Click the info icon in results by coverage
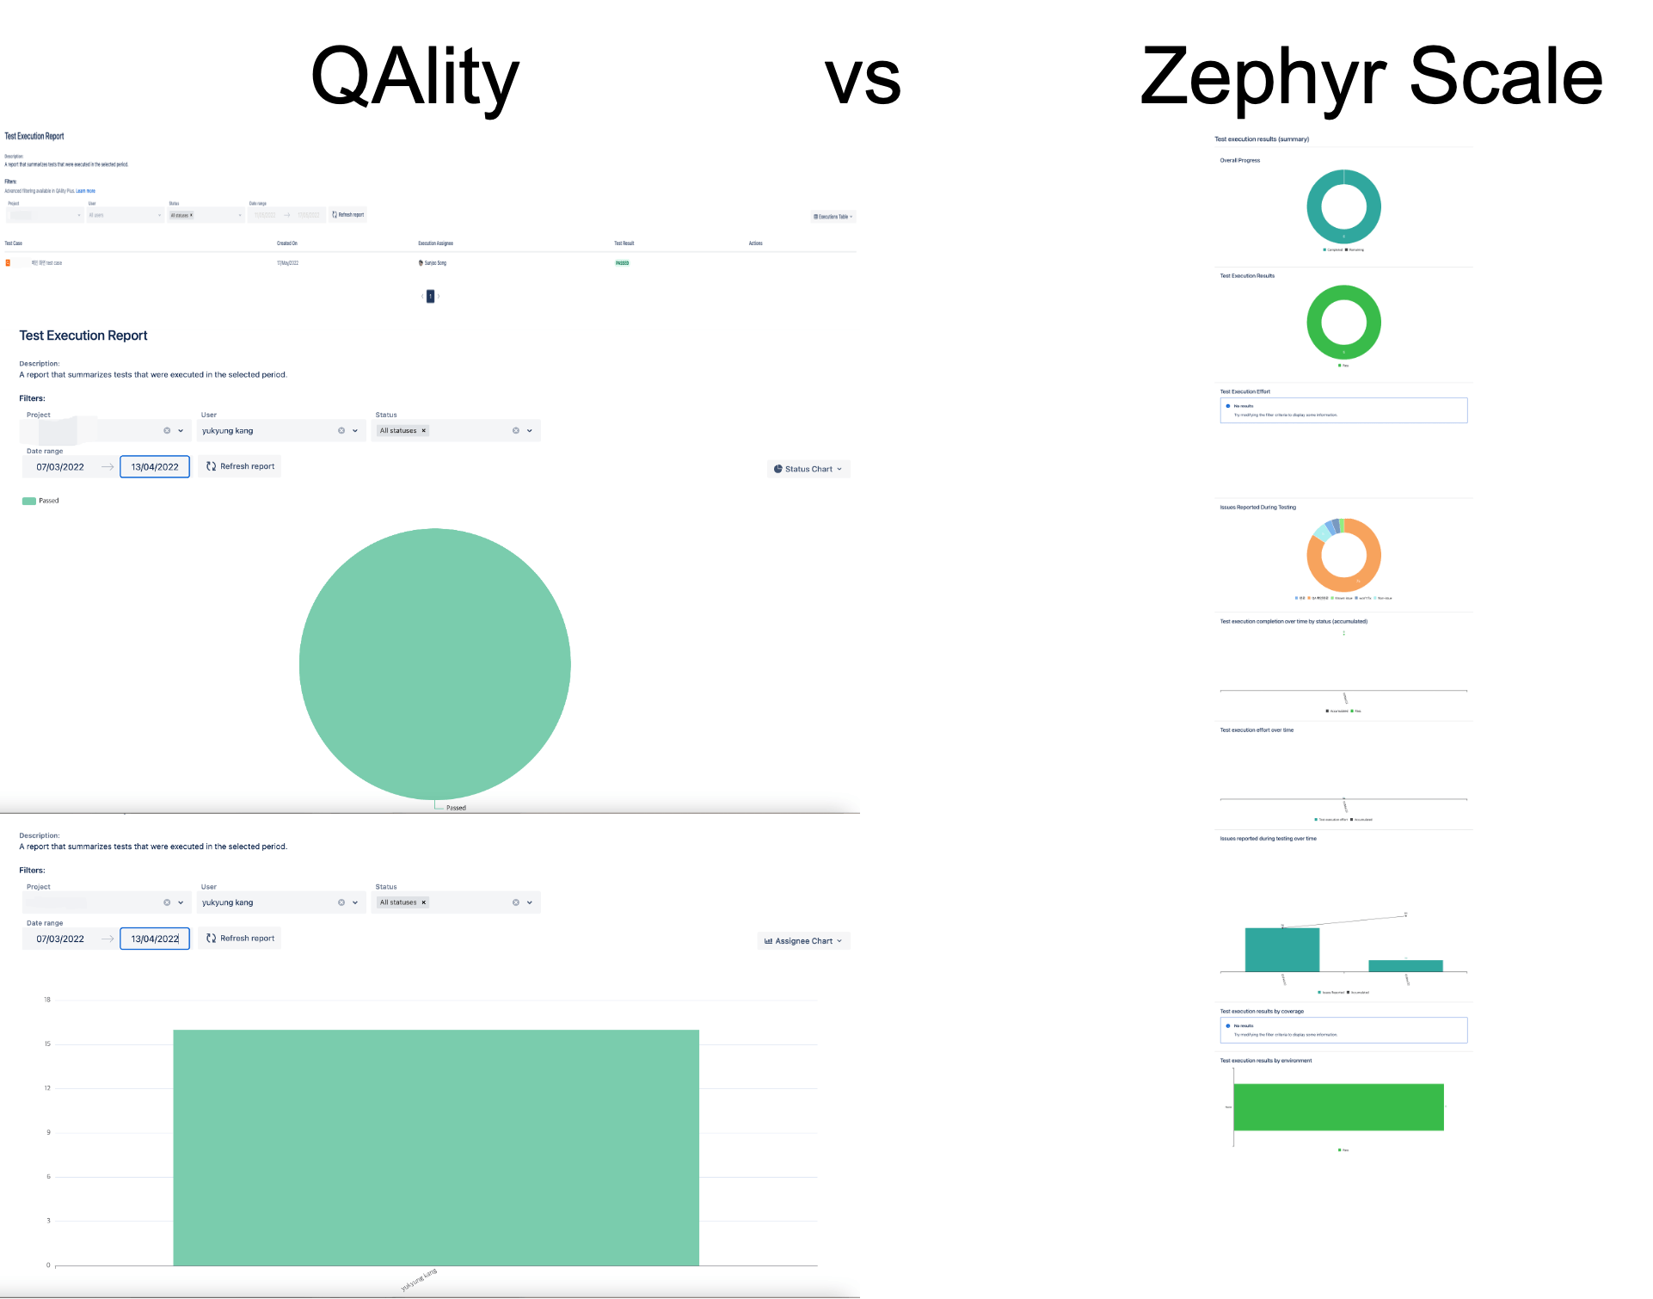 [x=1227, y=1026]
